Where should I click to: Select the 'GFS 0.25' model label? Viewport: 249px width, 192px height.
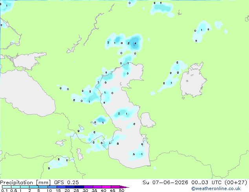pyautogui.click(x=66, y=183)
